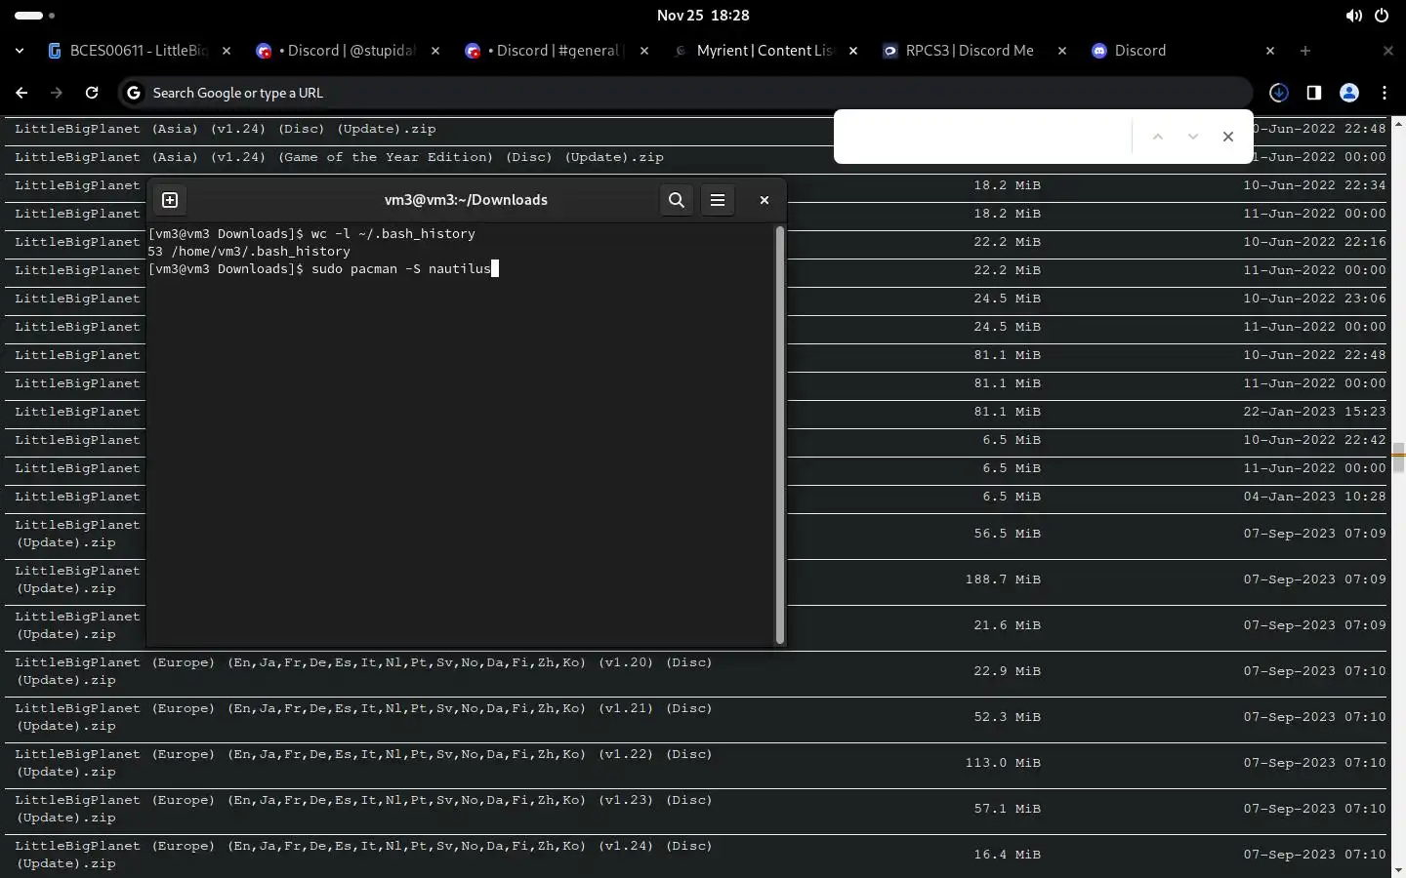Click the 21.6 MiB size cell
Image resolution: width=1406 pixels, height=878 pixels.
1007,625
